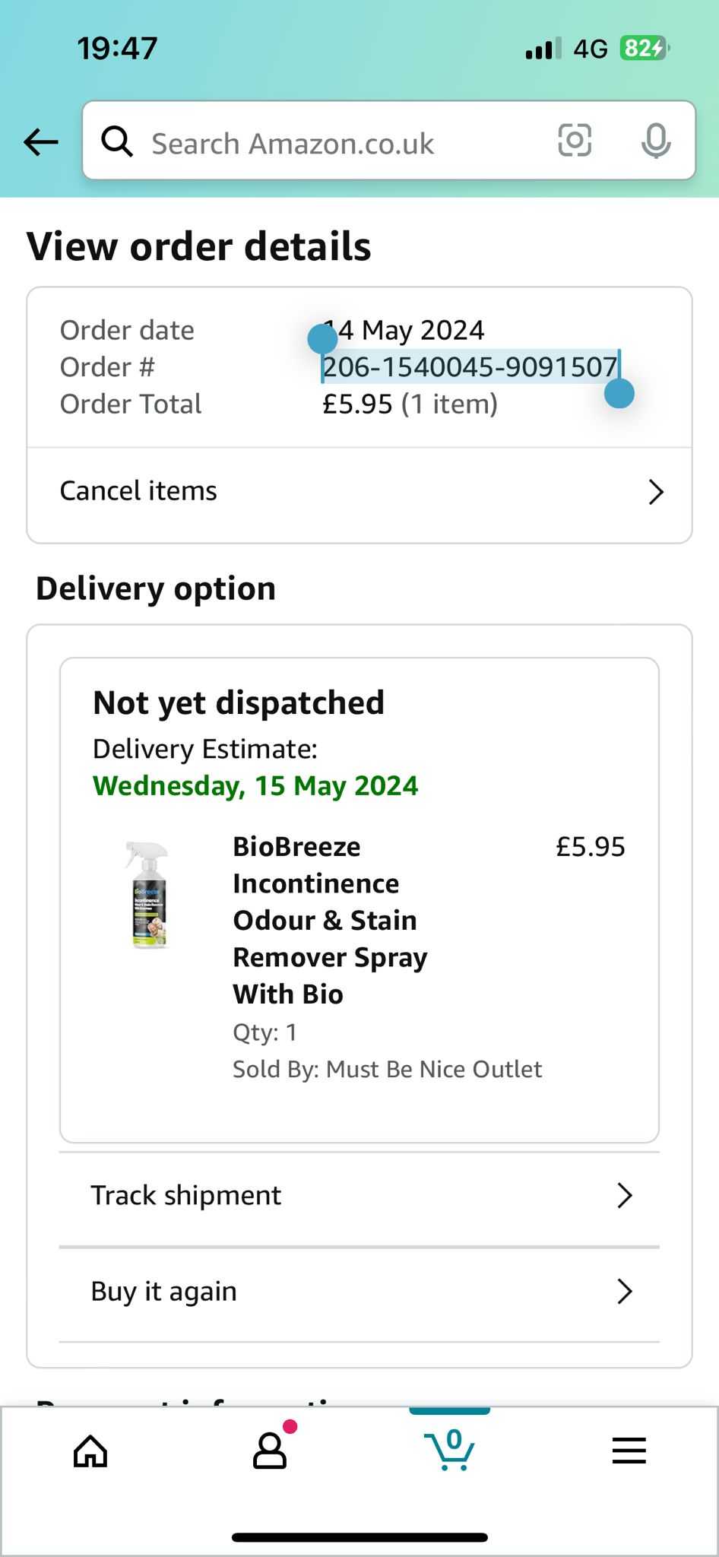The height and width of the screenshot is (1557, 719).
Task: Select Cancel items row
Action: (x=359, y=493)
